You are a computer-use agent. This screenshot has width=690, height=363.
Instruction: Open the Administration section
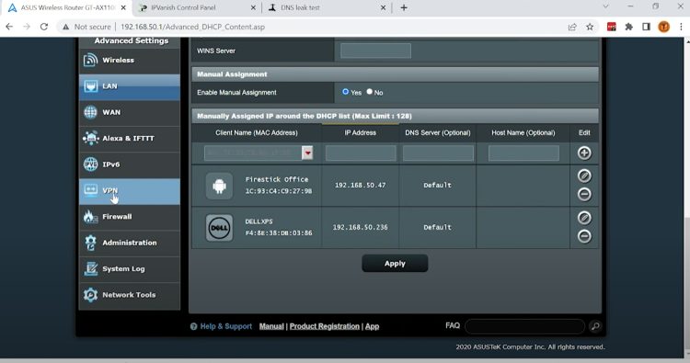coord(130,243)
